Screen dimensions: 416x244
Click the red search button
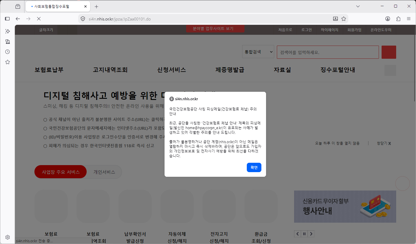pyautogui.click(x=389, y=52)
